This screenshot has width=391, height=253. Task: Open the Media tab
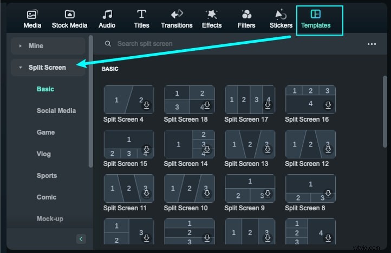coord(32,19)
